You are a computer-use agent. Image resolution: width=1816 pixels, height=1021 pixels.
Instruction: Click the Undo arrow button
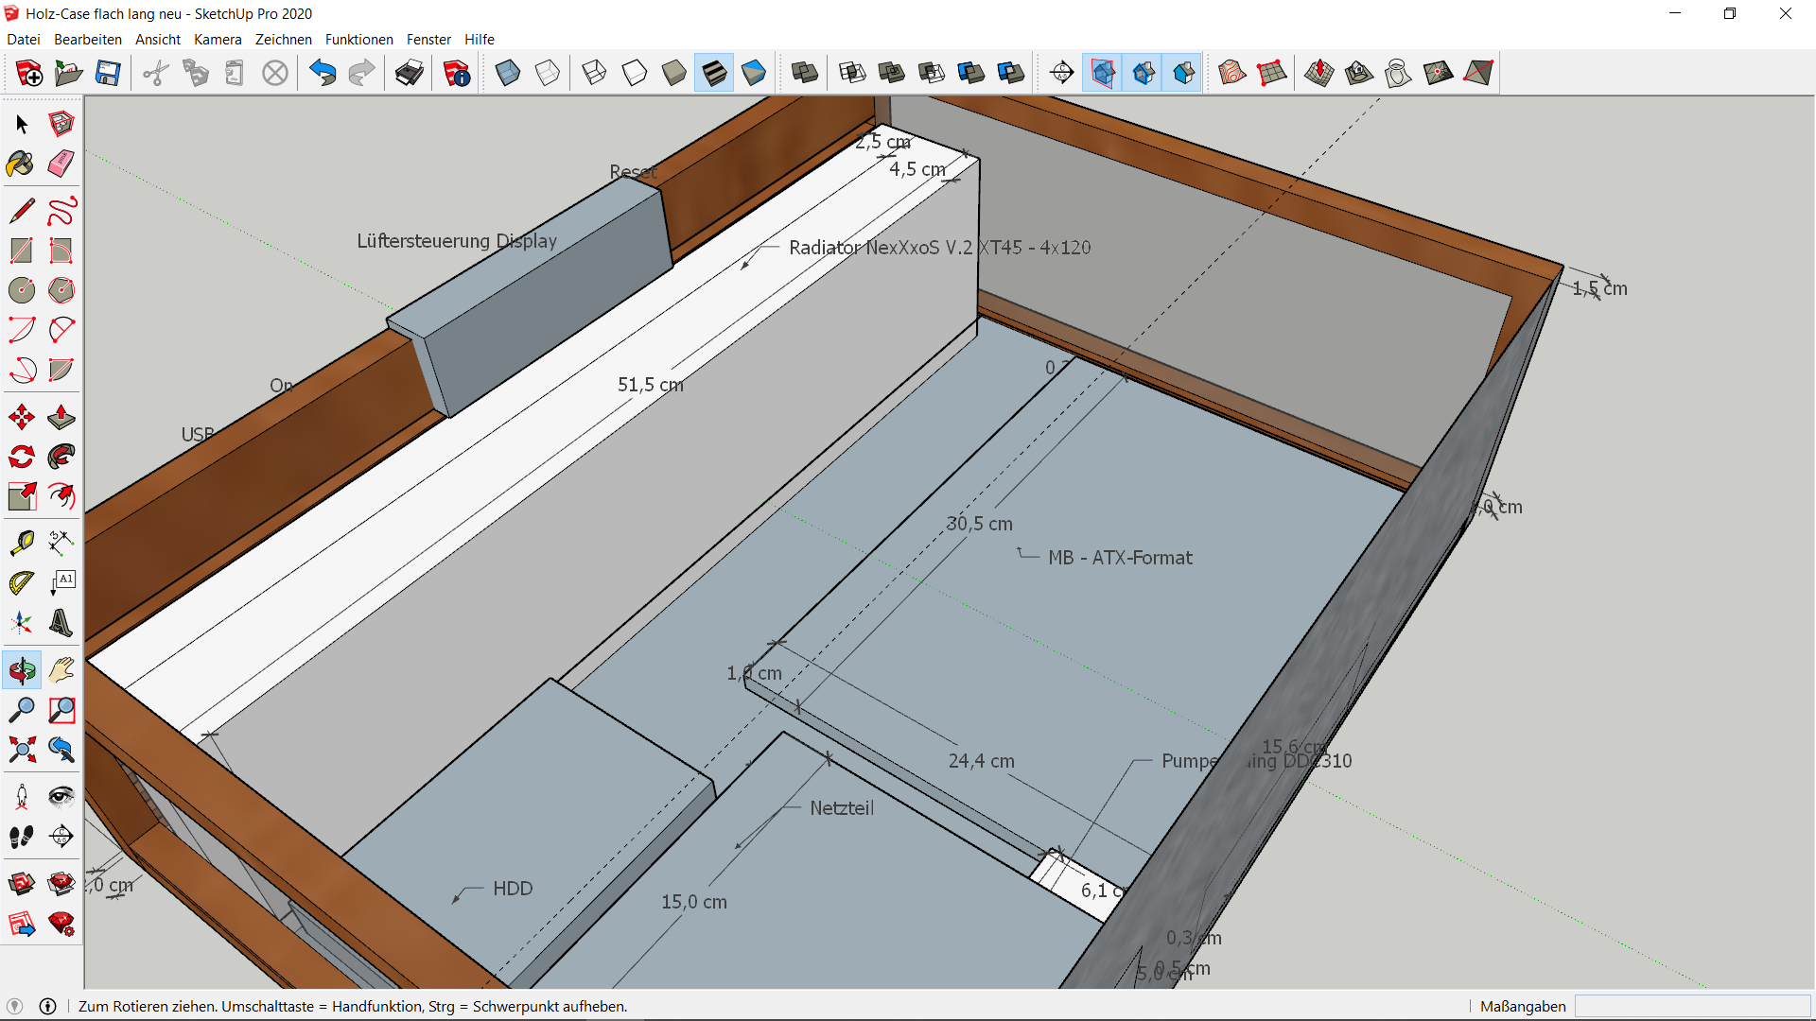[323, 73]
